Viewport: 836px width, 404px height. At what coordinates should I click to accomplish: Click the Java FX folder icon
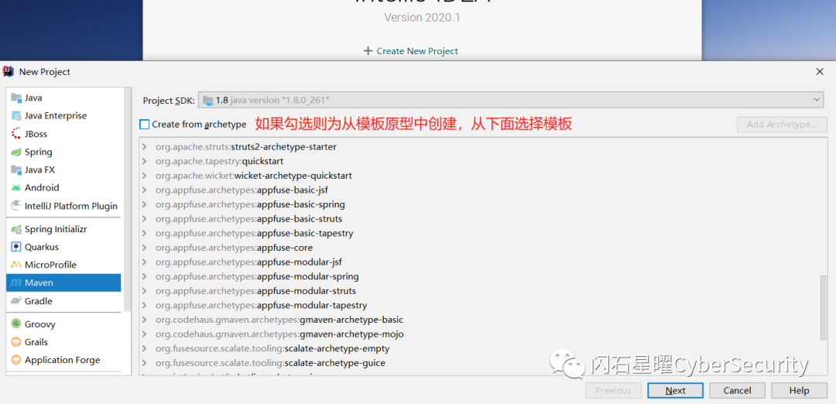(x=16, y=170)
